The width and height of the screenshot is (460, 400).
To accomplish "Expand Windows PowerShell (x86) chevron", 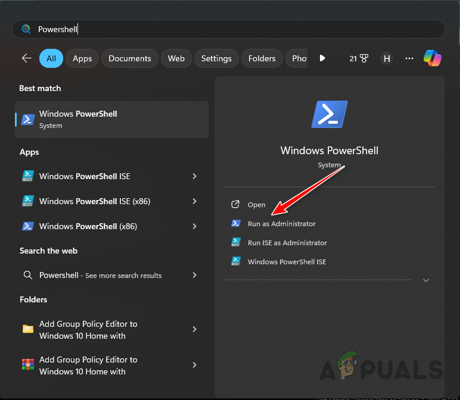I will (194, 226).
